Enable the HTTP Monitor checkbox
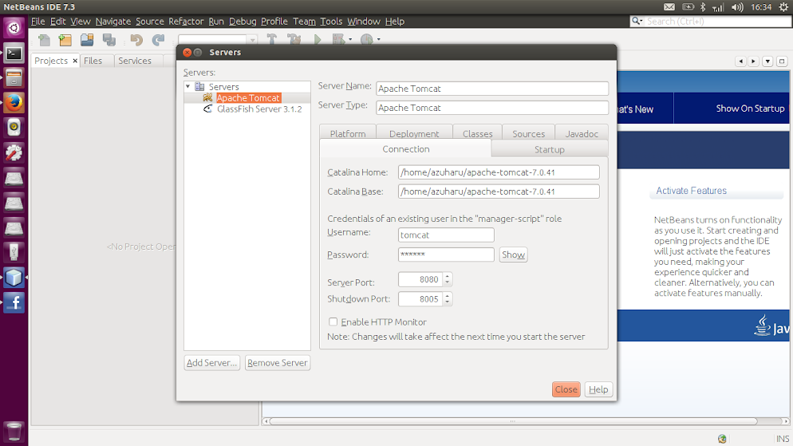793x446 pixels. click(333, 322)
